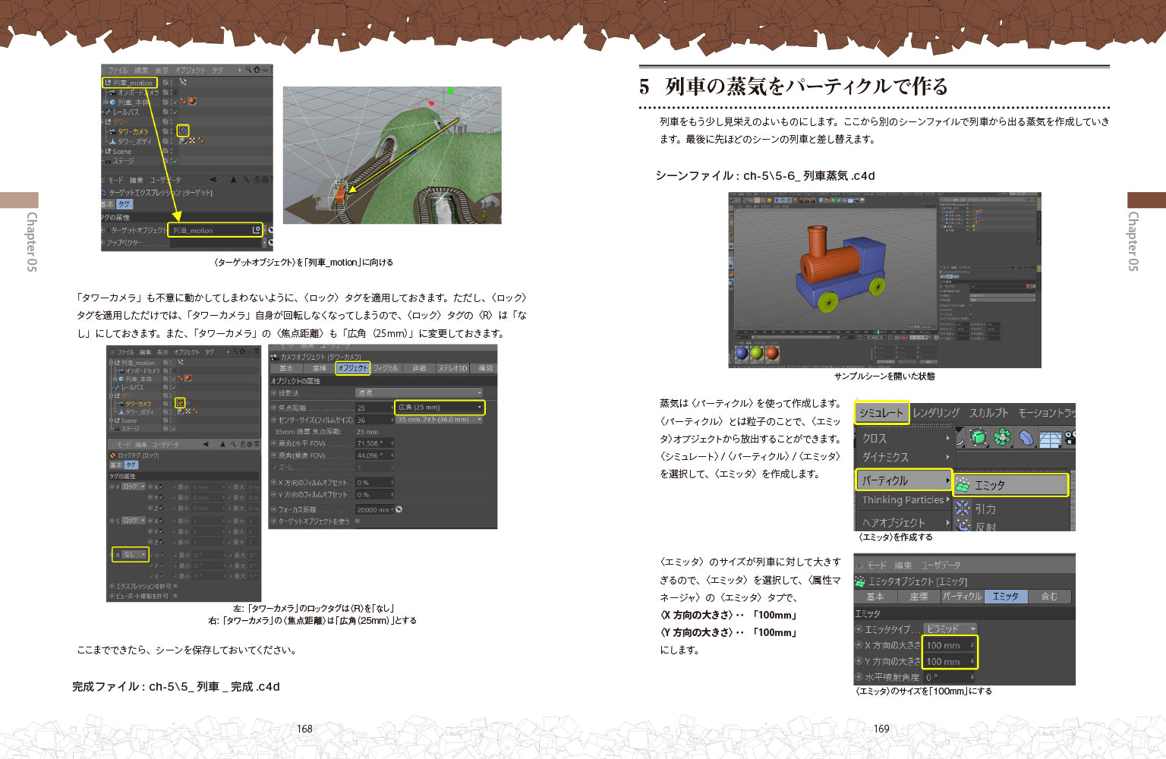Viewport: 1166px width, 759px height.
Task: Expand the クロス submenu arrow
Action: 947,438
